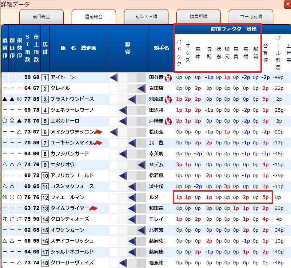The height and width of the screenshot is (268, 291).
Task: Click the -3p total for カフジバンガード
Action: point(266,154)
